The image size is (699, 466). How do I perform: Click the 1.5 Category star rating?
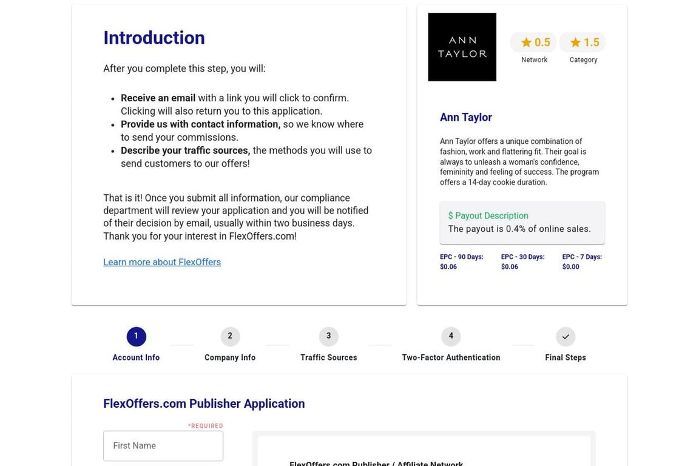click(x=582, y=42)
